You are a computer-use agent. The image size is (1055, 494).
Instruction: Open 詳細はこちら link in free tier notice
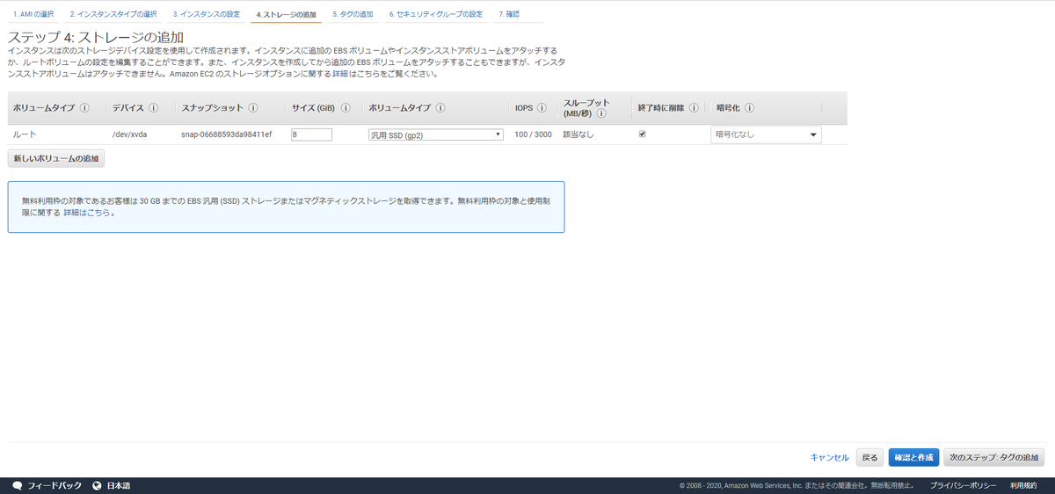87,212
